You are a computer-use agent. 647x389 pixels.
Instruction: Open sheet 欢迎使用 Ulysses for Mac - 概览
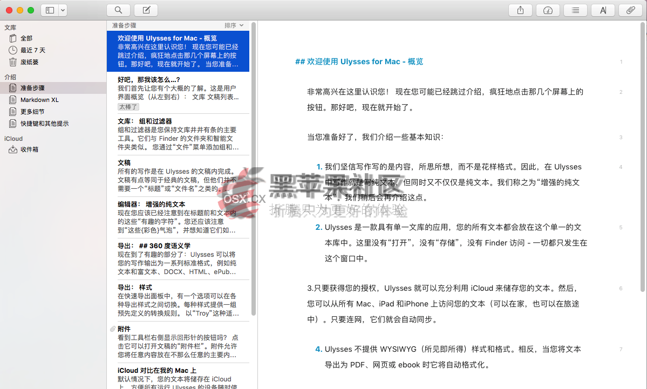[x=178, y=51]
